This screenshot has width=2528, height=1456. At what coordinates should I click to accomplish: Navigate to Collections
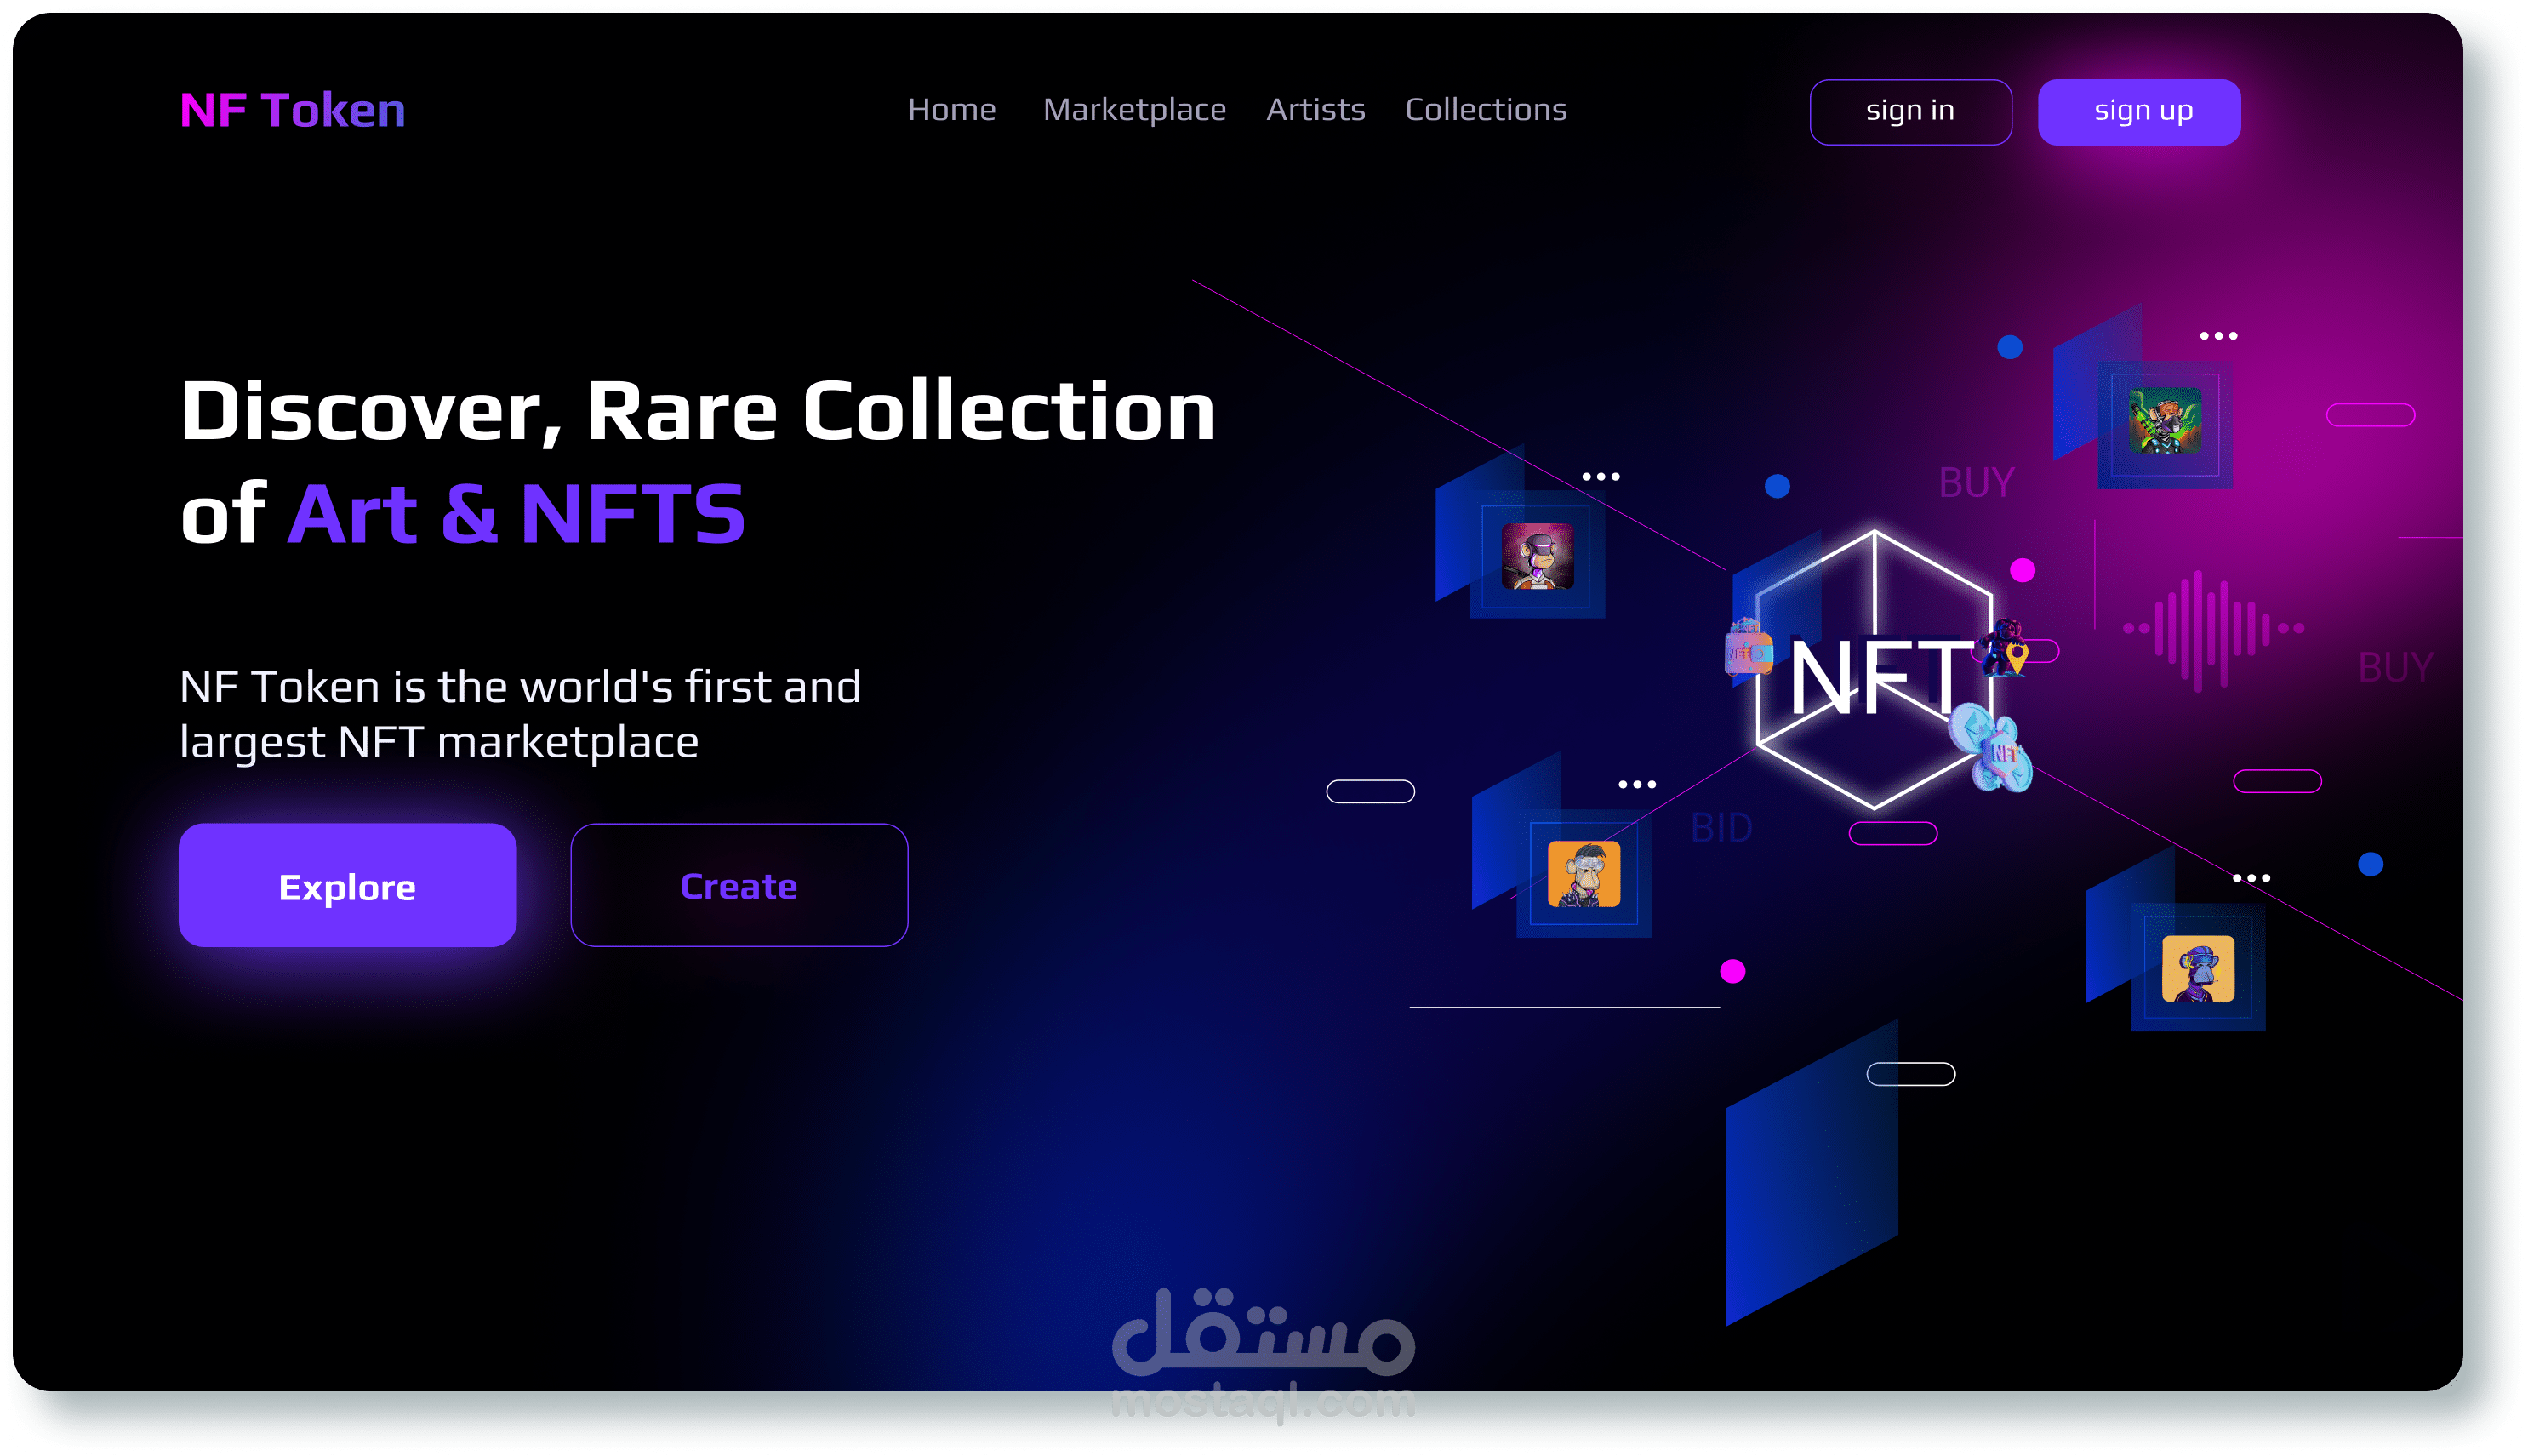click(x=1486, y=110)
